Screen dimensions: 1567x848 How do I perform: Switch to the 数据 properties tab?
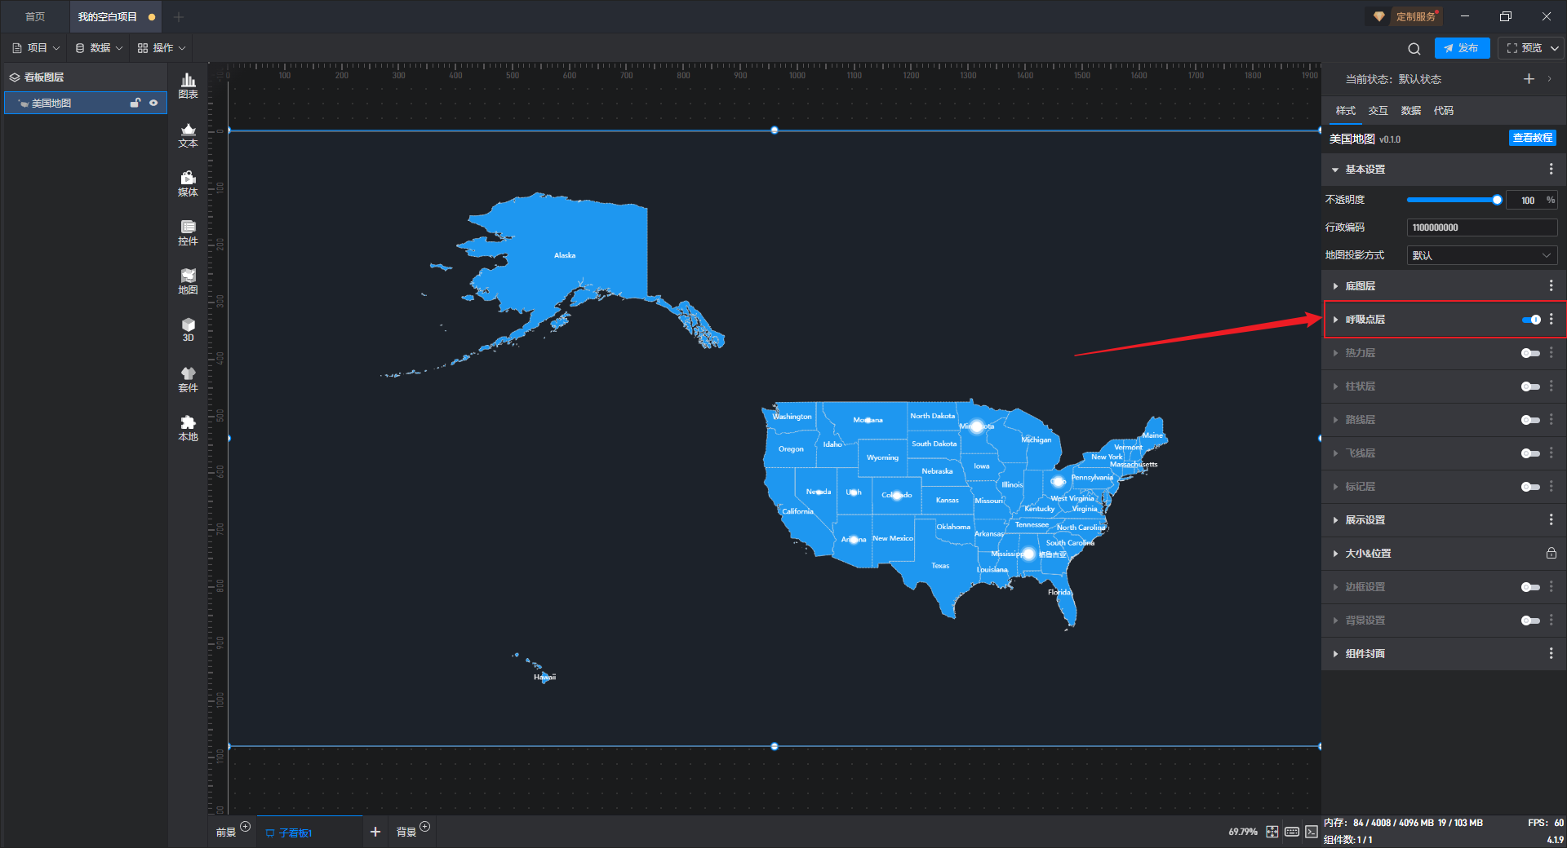(1410, 110)
